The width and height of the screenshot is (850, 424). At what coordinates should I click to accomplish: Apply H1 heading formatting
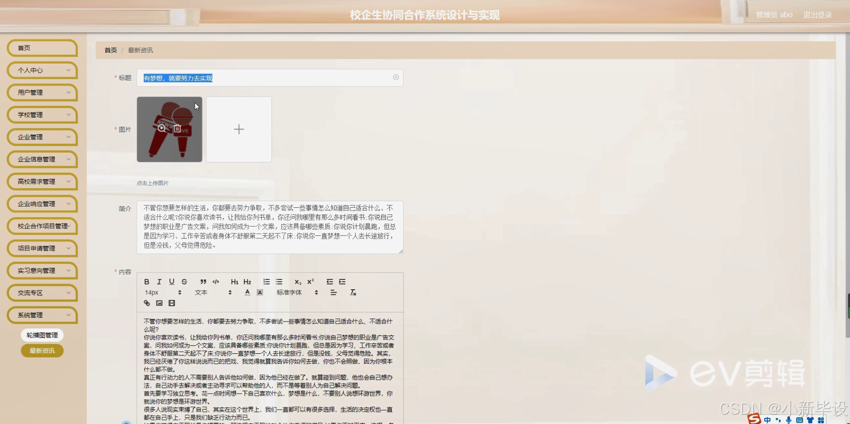point(234,281)
